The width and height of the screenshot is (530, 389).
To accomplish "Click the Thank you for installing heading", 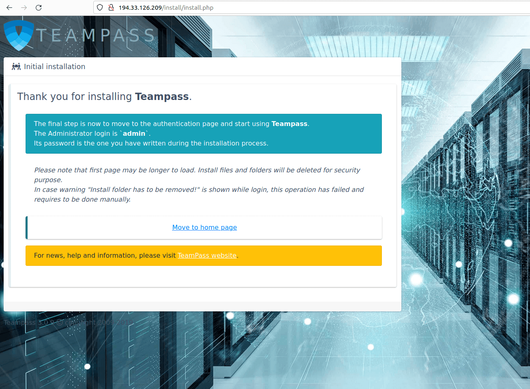I will coord(104,97).
